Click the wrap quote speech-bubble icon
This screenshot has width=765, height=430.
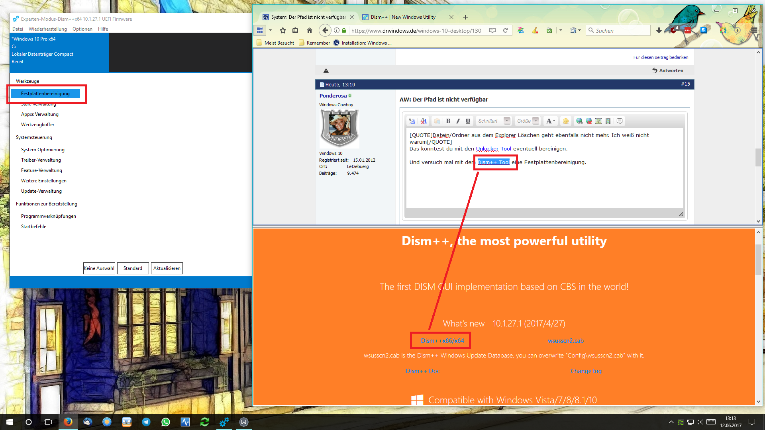620,121
